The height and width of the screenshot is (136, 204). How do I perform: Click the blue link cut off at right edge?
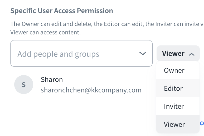pyautogui.click(x=202, y=123)
